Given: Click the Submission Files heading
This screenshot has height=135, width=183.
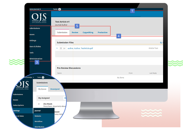Looking at the screenshot, I should [x=65, y=42].
